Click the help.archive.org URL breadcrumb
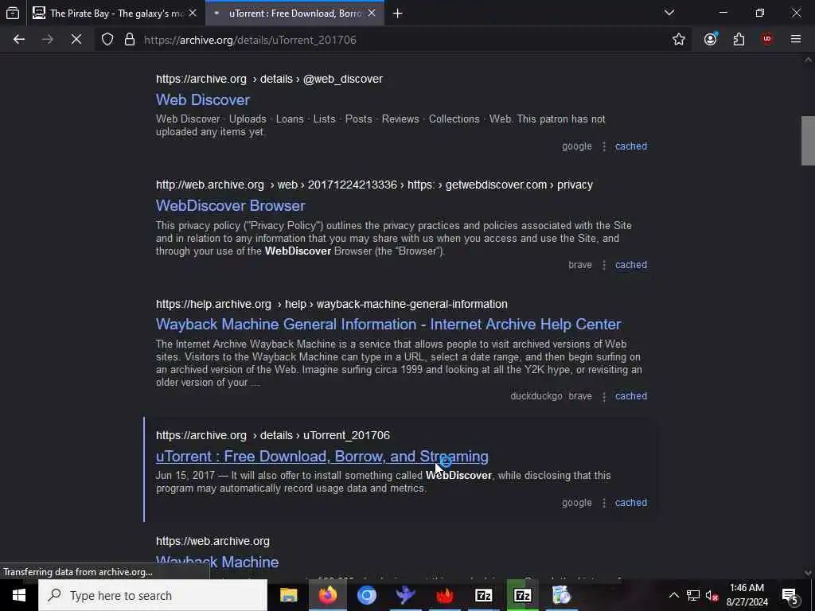The width and height of the screenshot is (815, 611). coord(332,304)
